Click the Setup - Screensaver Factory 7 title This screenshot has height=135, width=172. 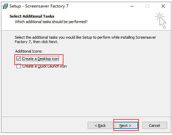pos(39,6)
